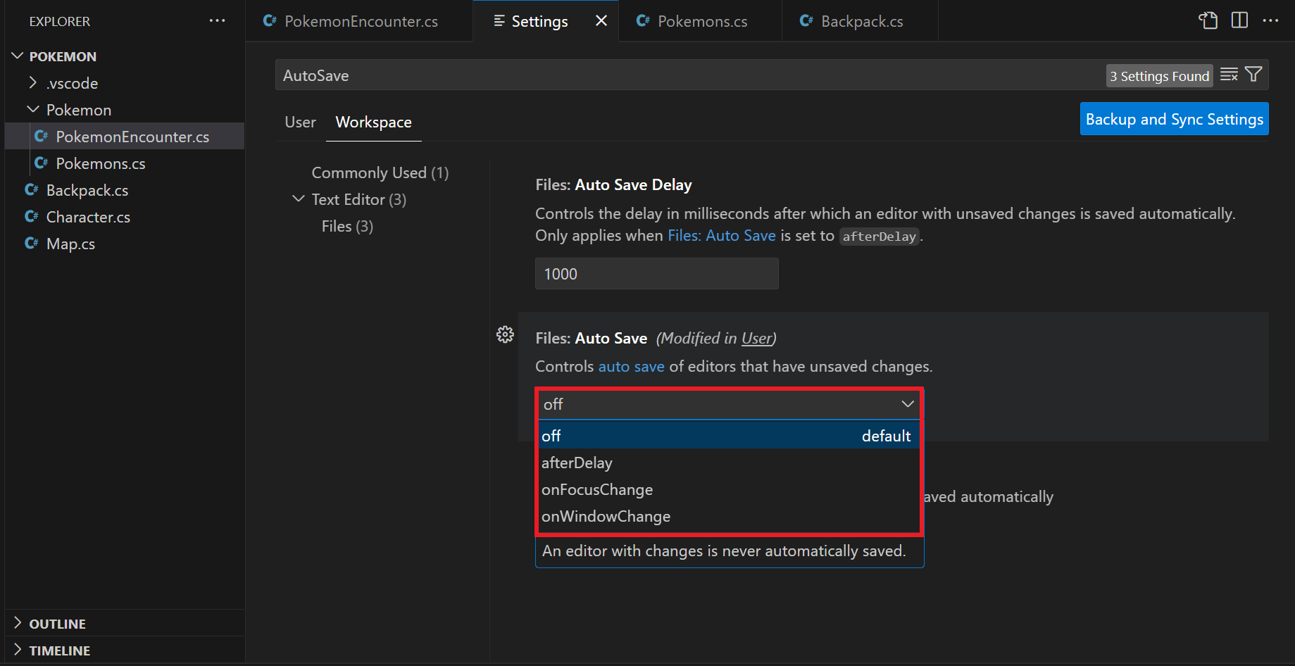Open the filter settings funnel icon
Screen dimensions: 1295x666
click(1253, 74)
